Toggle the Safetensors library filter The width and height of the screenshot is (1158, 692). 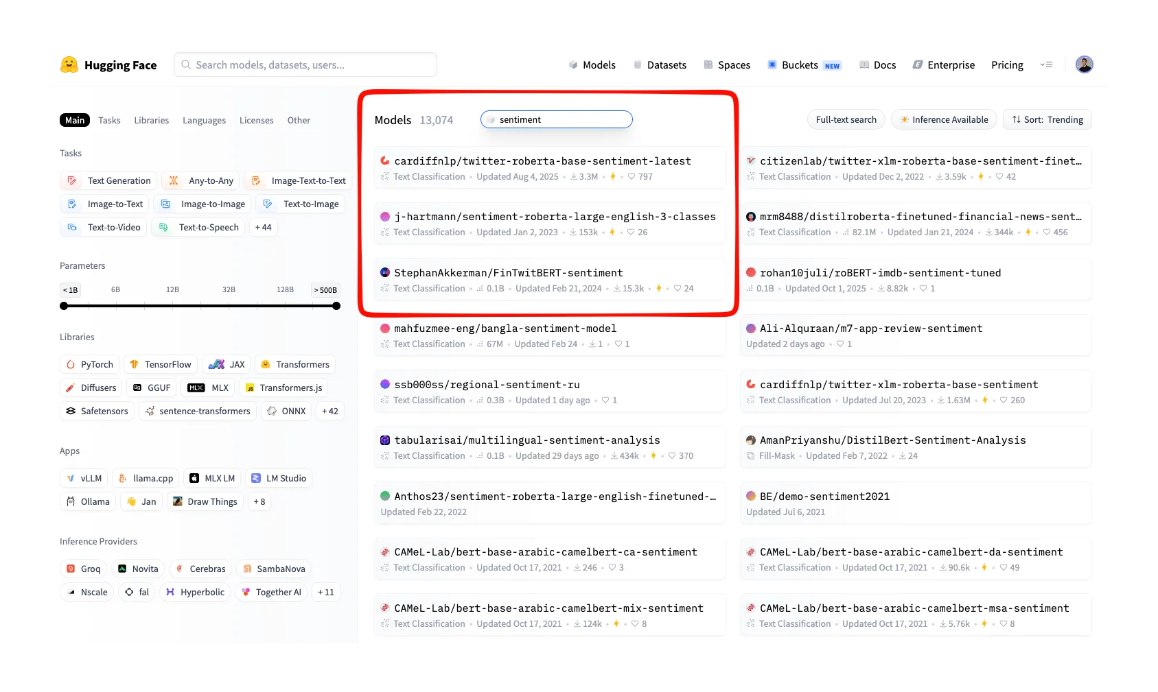coord(97,411)
